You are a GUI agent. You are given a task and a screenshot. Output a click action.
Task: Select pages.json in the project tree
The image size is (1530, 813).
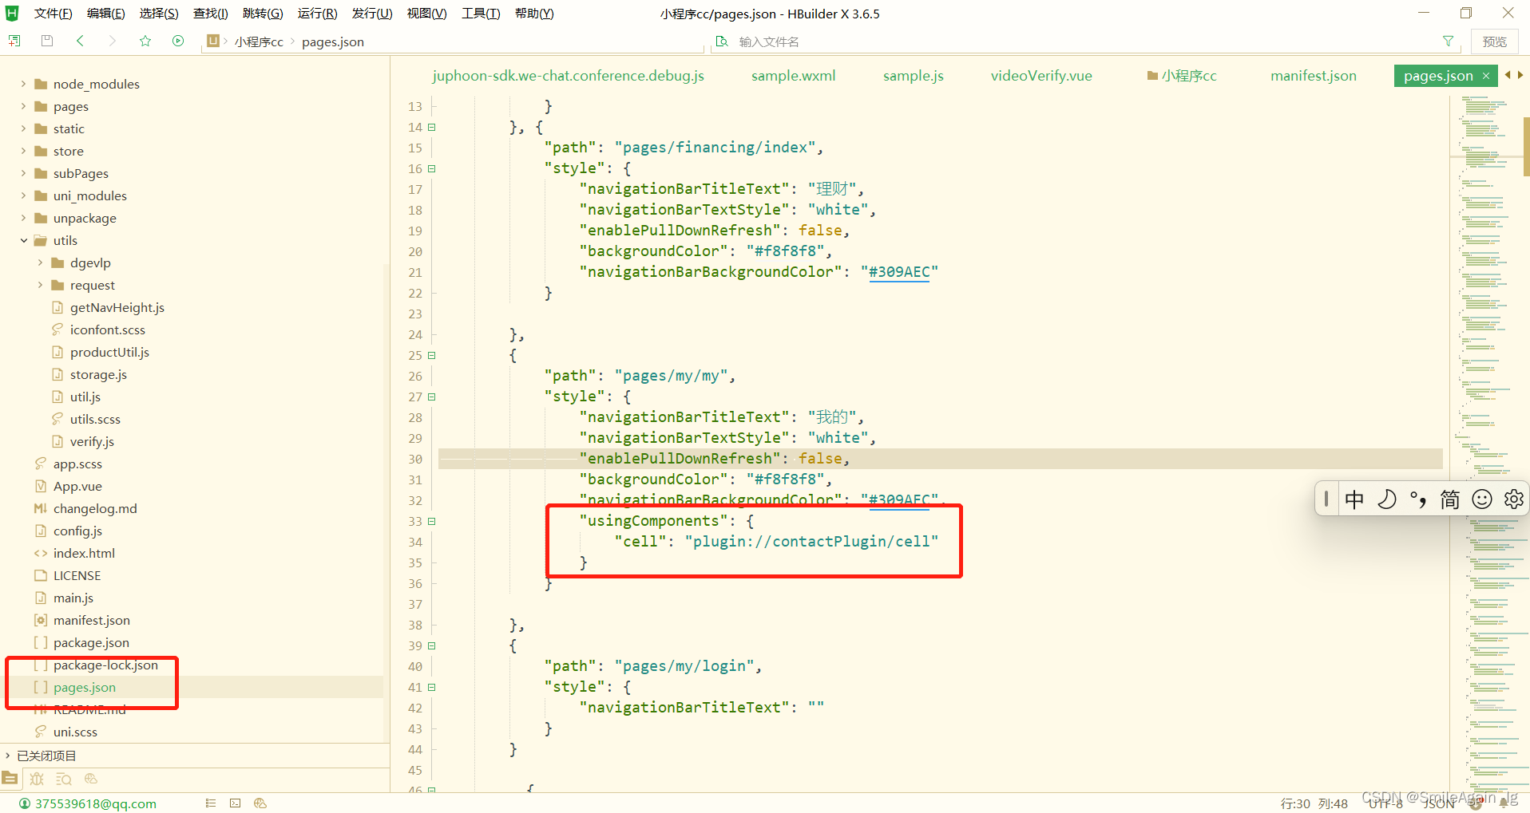pos(84,687)
